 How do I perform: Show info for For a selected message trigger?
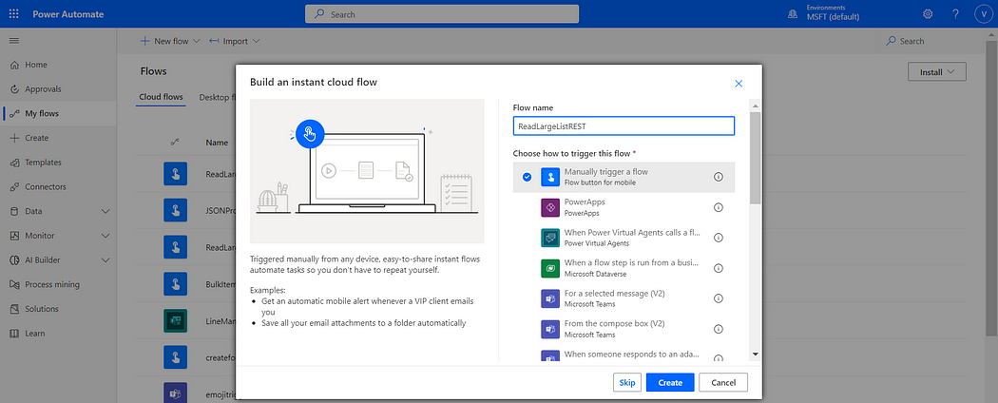pyautogui.click(x=719, y=298)
